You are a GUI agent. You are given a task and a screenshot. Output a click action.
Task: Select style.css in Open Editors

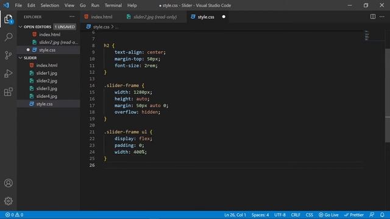pos(48,50)
